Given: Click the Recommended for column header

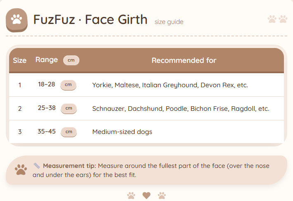Looking at the screenshot, I should coord(184,60).
